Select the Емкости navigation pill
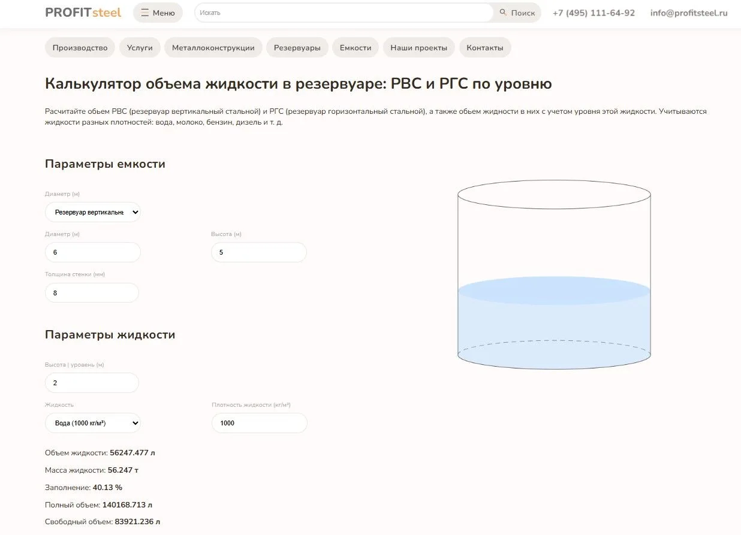 [356, 48]
